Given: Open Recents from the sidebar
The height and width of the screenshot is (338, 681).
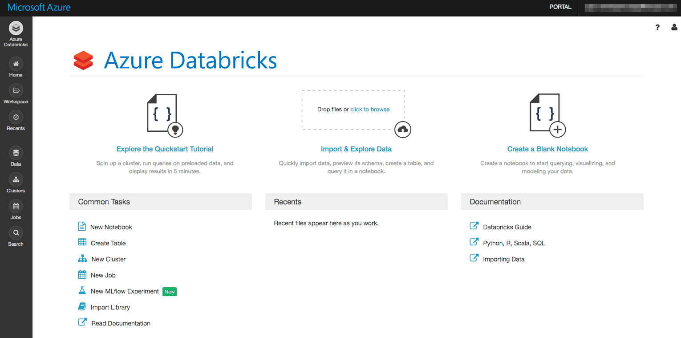Looking at the screenshot, I should [x=16, y=121].
